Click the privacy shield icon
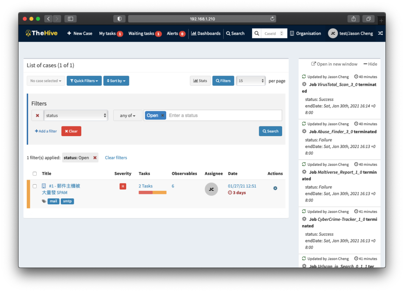Screen dimensions: 404x292 click(x=119, y=19)
